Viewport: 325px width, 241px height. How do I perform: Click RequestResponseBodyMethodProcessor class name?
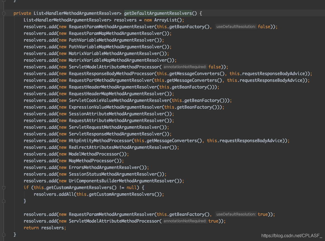112,74
